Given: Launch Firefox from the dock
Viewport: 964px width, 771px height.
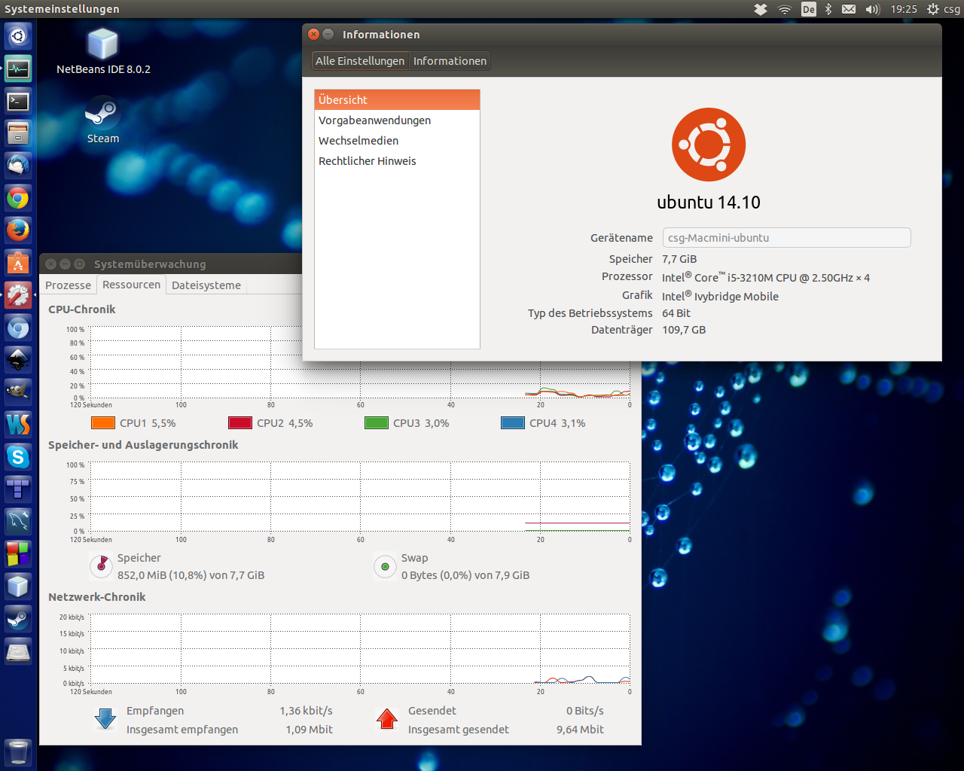Looking at the screenshot, I should click(18, 230).
